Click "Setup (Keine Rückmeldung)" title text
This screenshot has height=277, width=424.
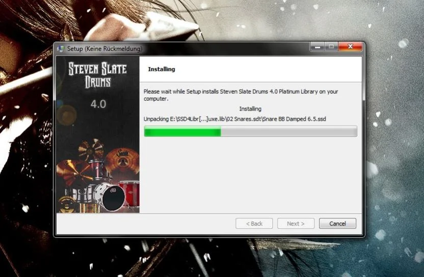coord(104,49)
